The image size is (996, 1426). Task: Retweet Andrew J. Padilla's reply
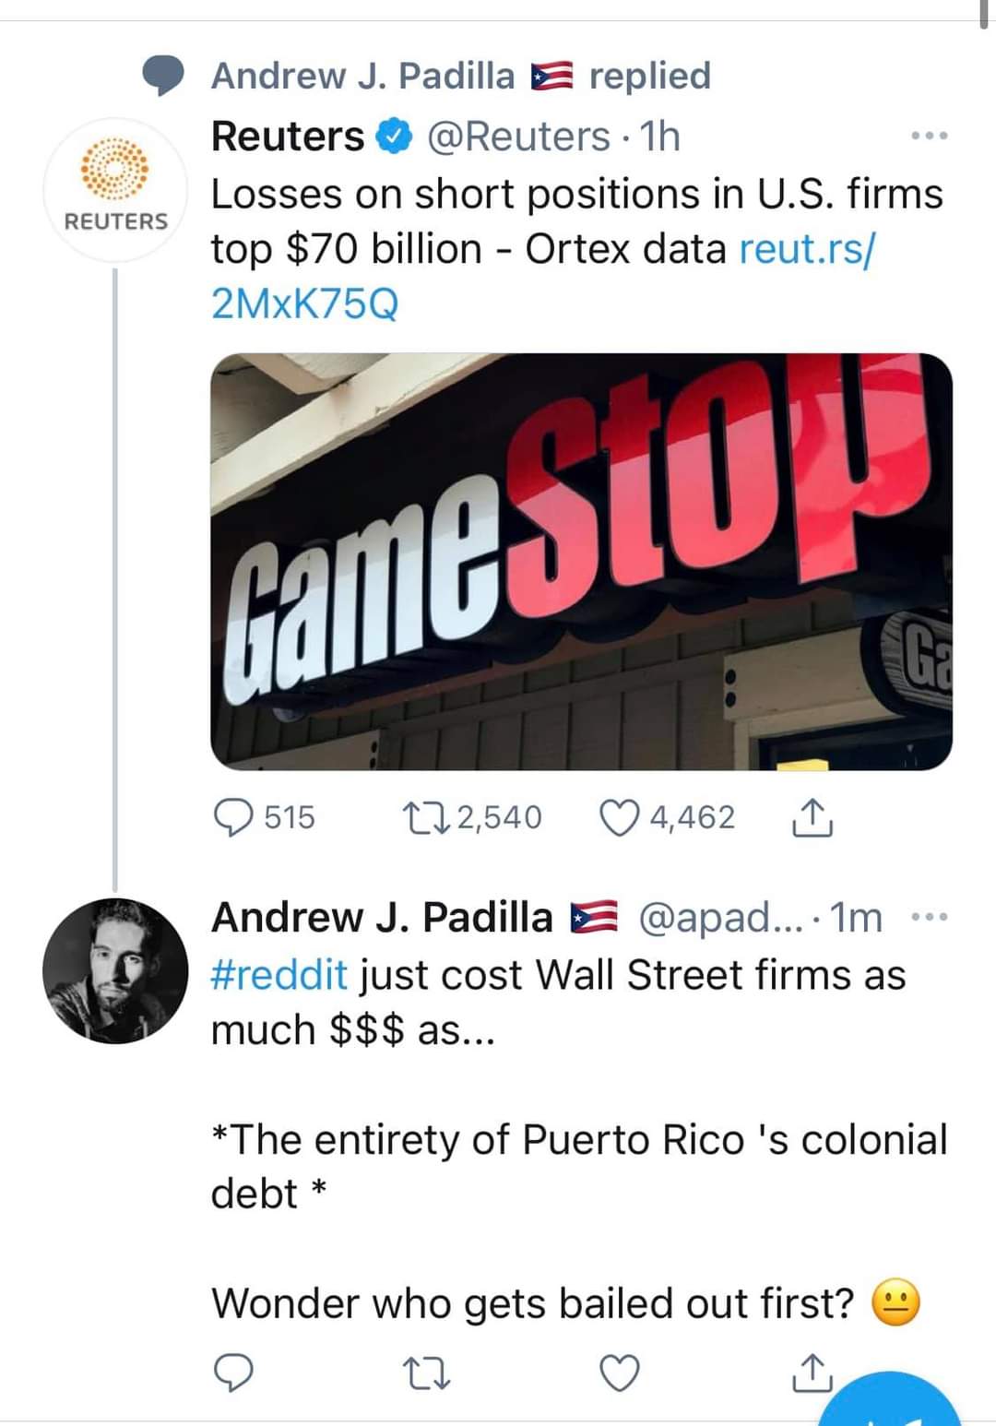click(428, 1373)
